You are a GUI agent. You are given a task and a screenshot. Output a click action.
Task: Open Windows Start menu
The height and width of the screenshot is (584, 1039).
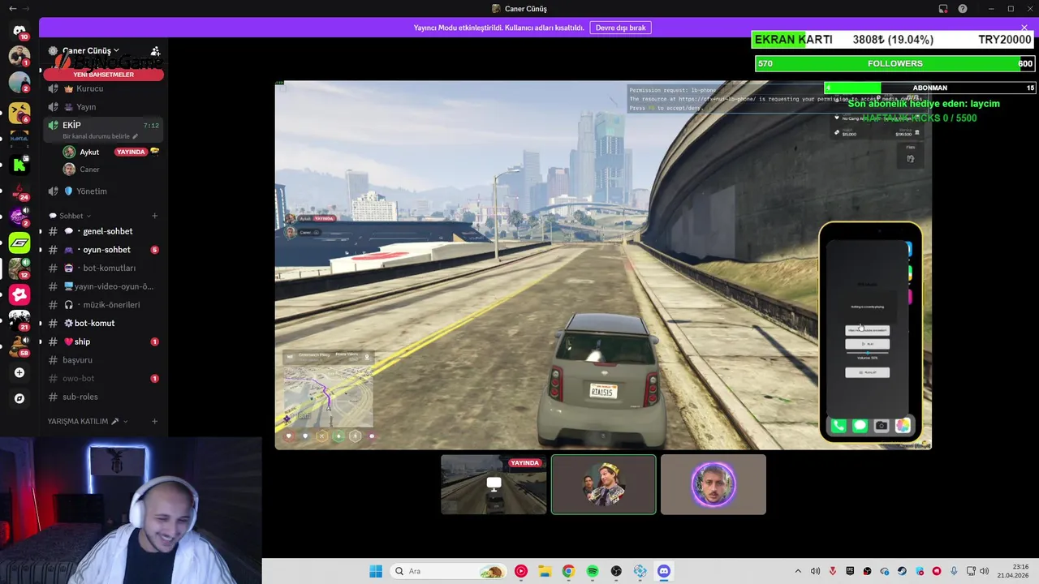[375, 571]
